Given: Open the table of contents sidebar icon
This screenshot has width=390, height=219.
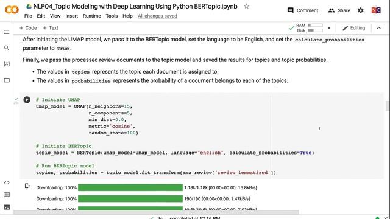Looking at the screenshot, I should [7, 32].
